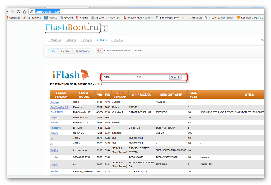Open the Файлы menu item
Viewport: 271px width, 185px height.
click(117, 40)
